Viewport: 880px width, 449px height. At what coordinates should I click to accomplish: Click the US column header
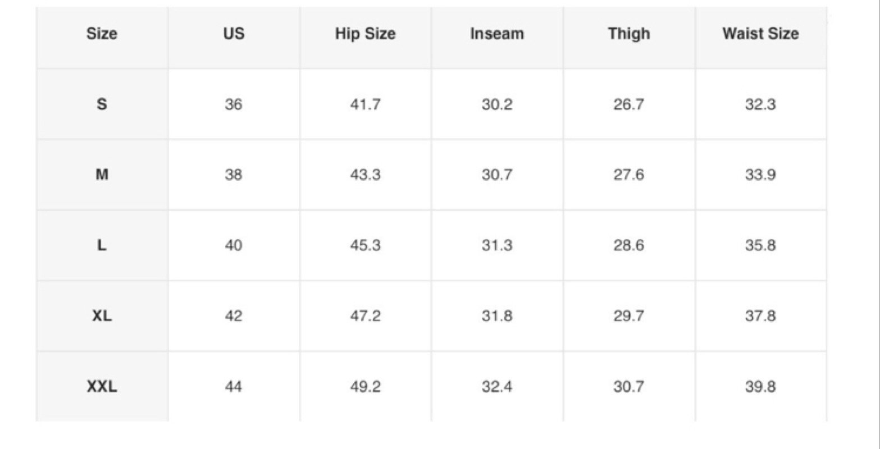coord(234,34)
